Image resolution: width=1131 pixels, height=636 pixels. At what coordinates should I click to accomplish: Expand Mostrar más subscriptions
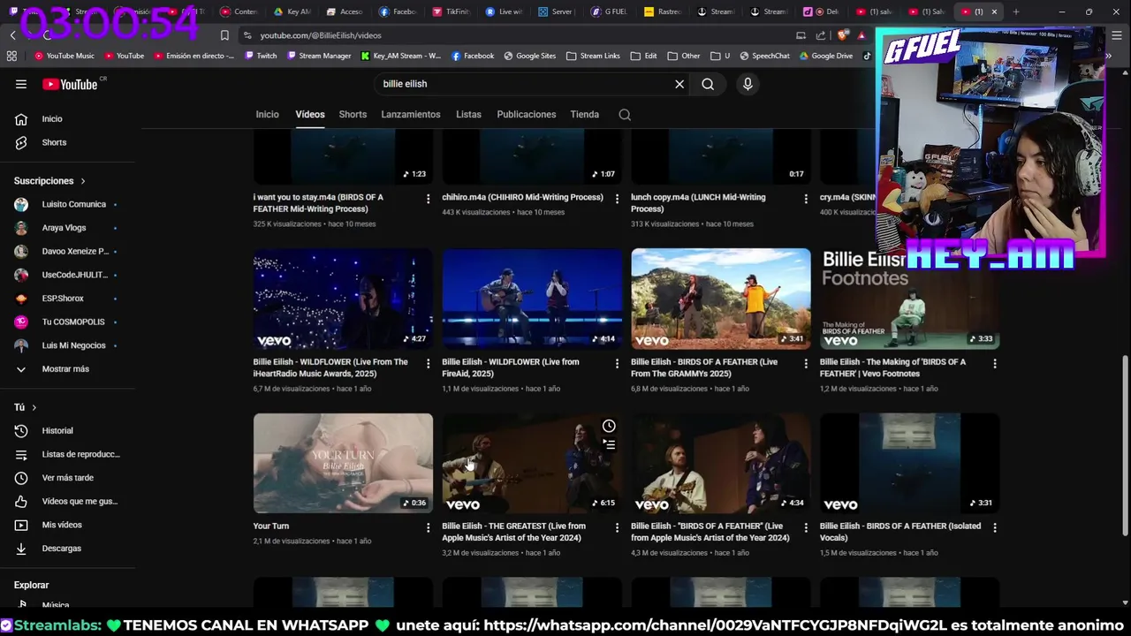[65, 369]
